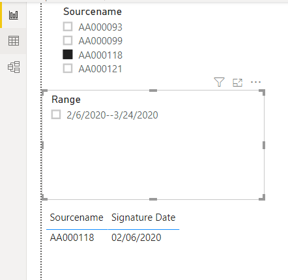
Task: Click the AA000121 label text
Action: [100, 69]
